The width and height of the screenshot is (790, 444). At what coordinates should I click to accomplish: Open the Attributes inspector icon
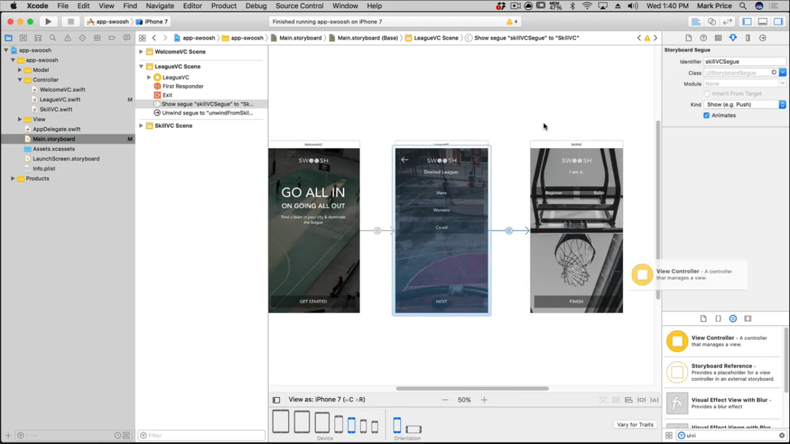733,38
